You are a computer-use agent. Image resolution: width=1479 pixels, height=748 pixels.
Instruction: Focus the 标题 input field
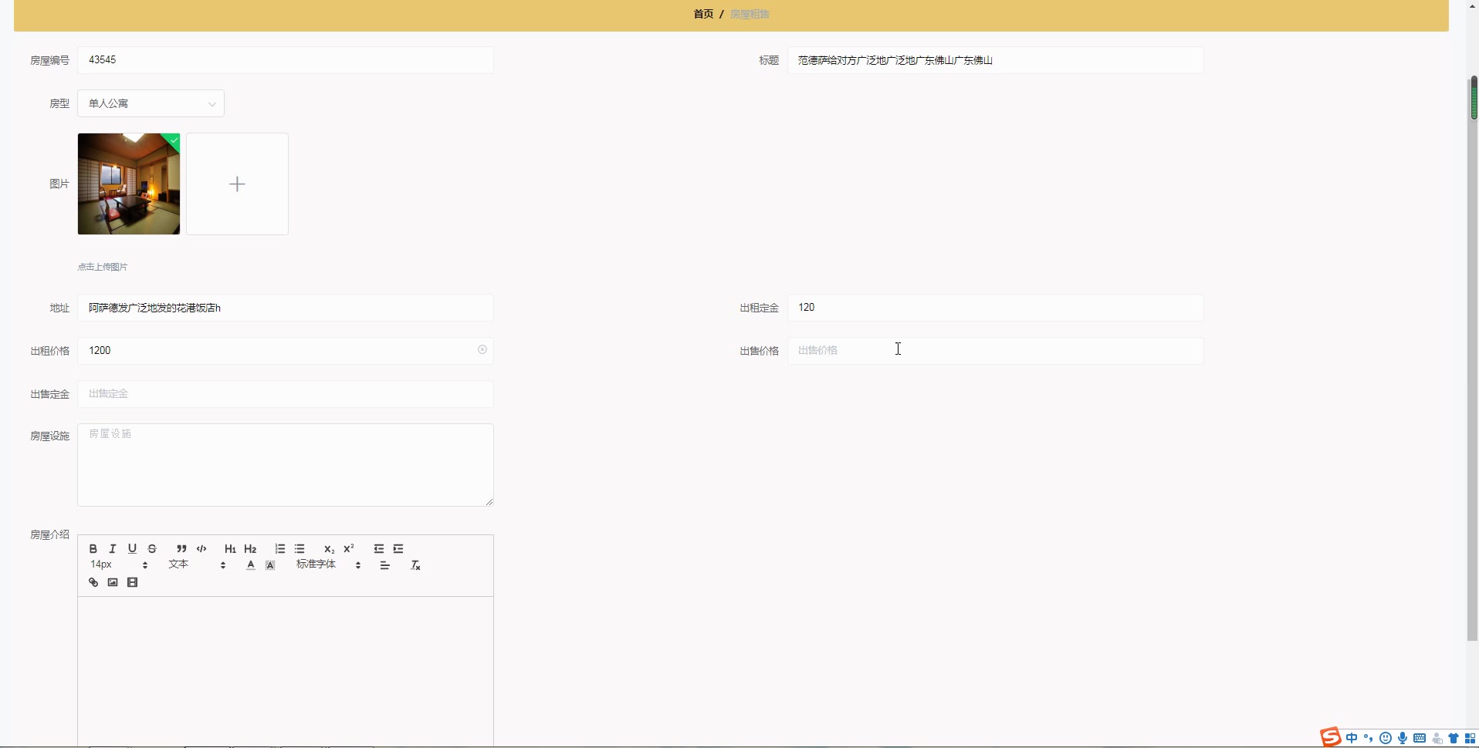995,60
